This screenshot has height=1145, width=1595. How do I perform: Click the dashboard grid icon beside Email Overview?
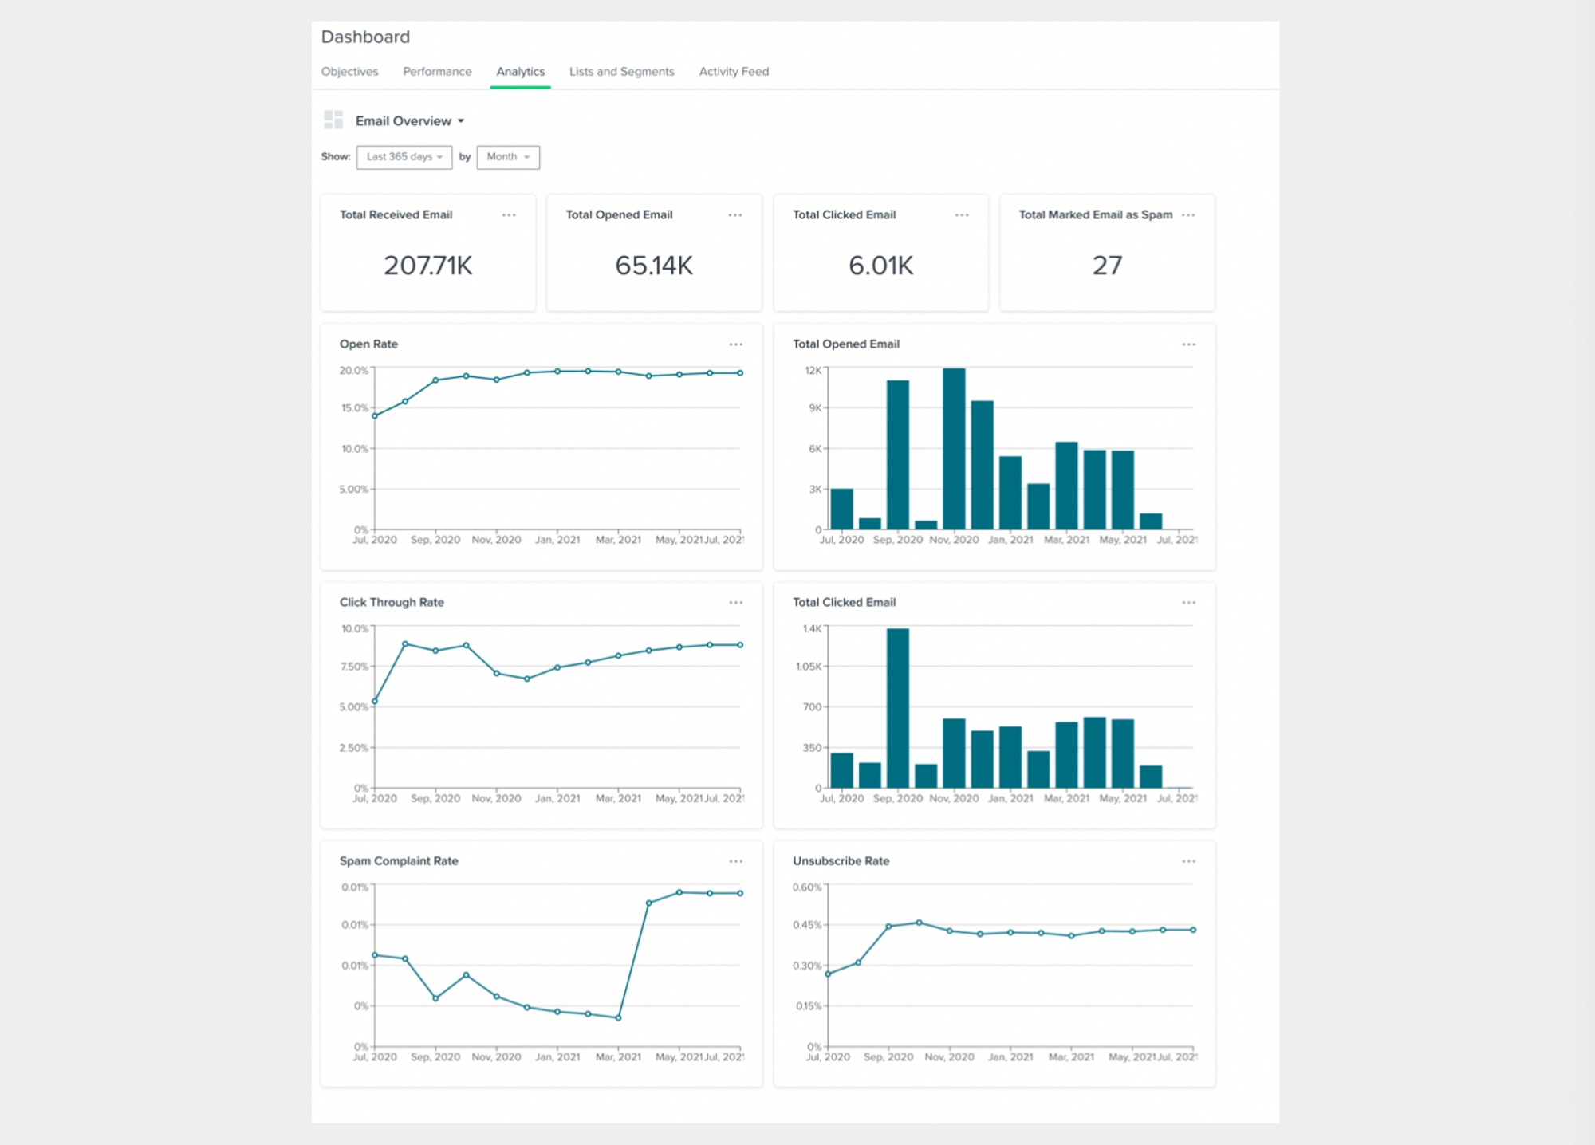333,120
